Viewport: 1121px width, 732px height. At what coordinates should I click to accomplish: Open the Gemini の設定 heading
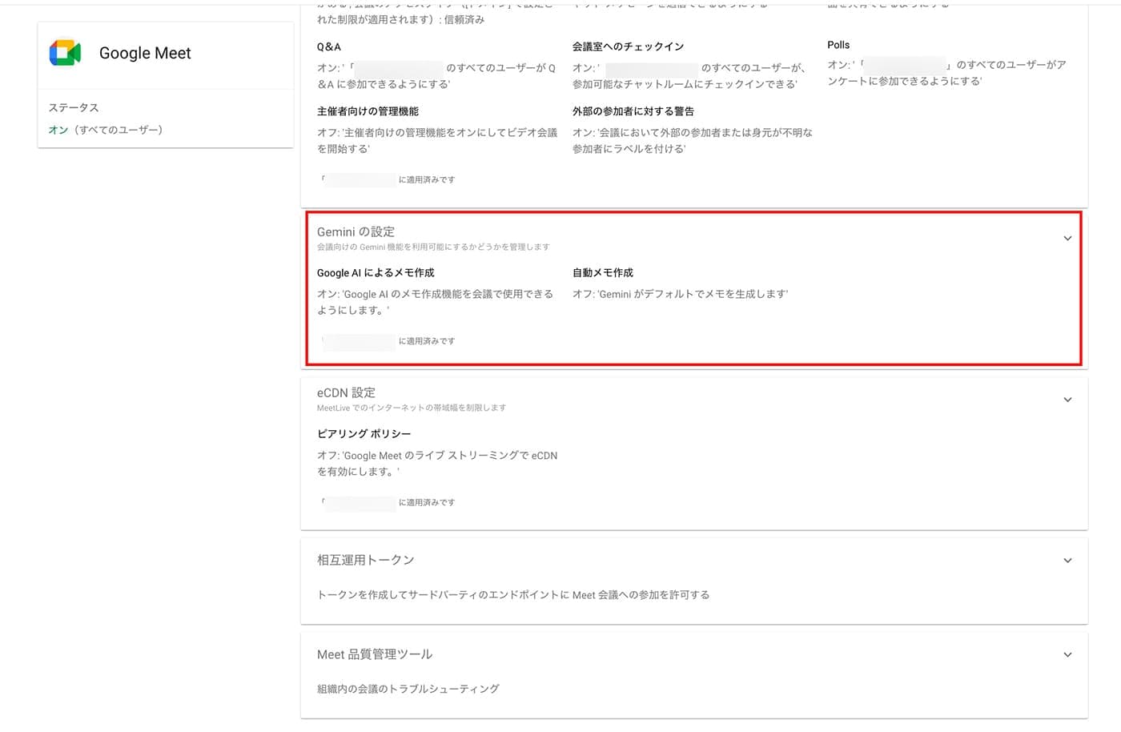356,231
